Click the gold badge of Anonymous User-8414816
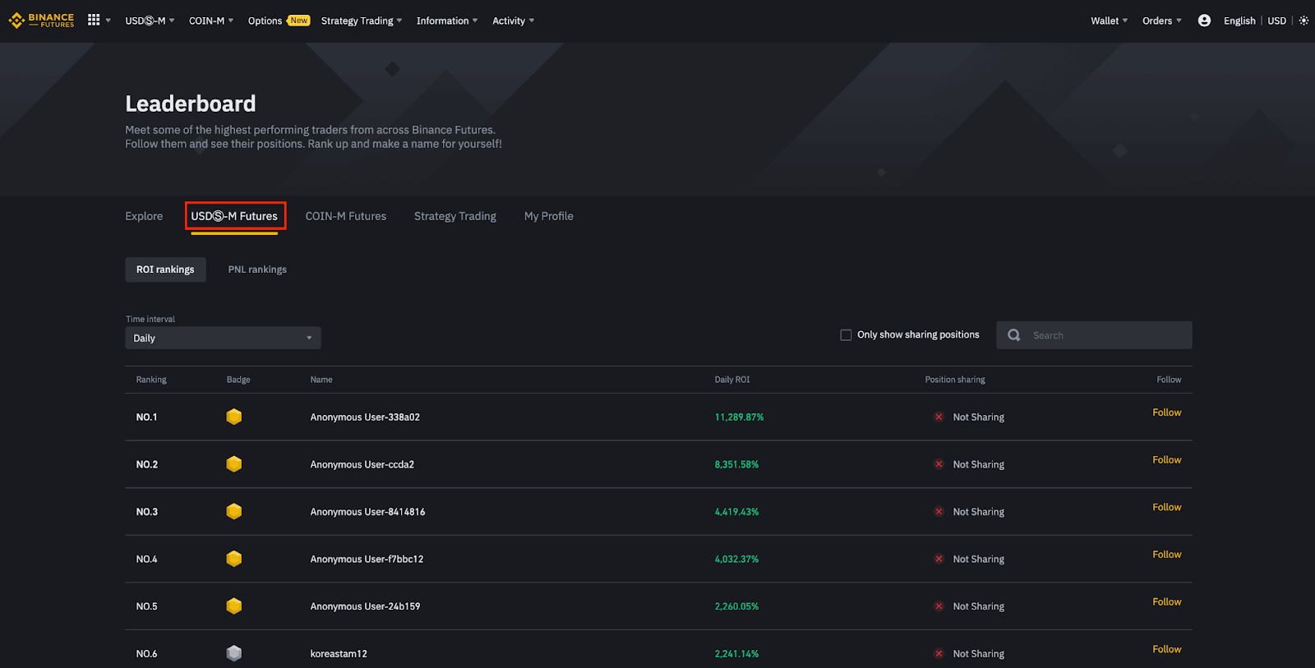This screenshot has width=1315, height=668. pyautogui.click(x=234, y=511)
